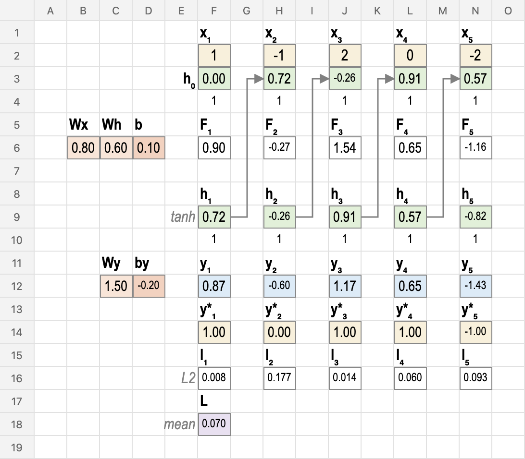Select column B header
Viewport: 525px width, 459px height.
click(83, 11)
